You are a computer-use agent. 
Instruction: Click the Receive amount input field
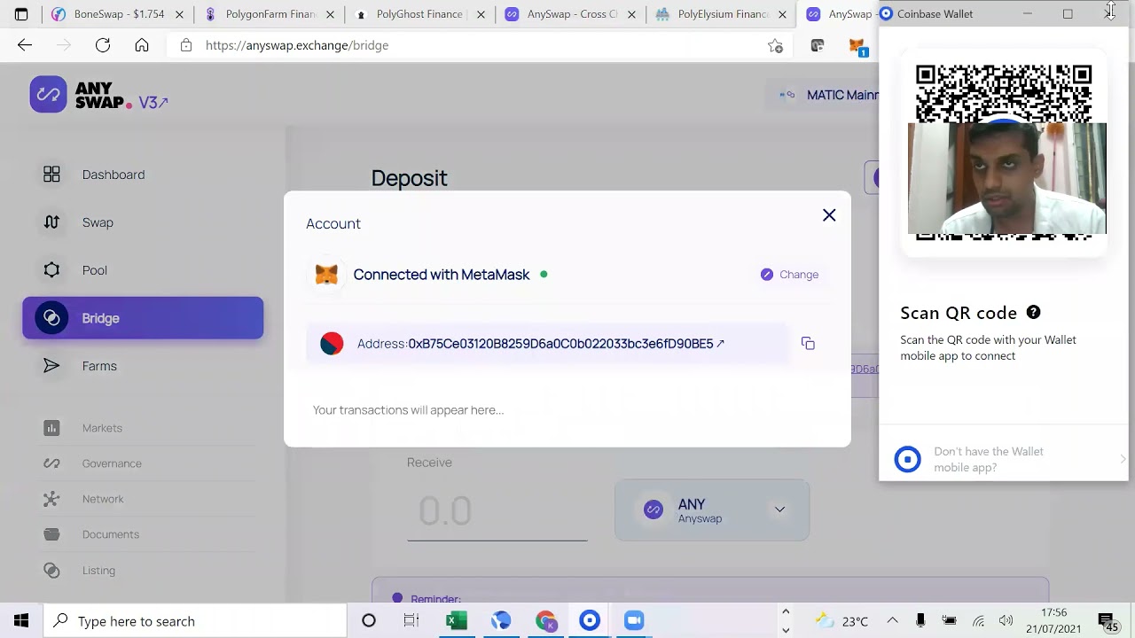click(x=497, y=511)
